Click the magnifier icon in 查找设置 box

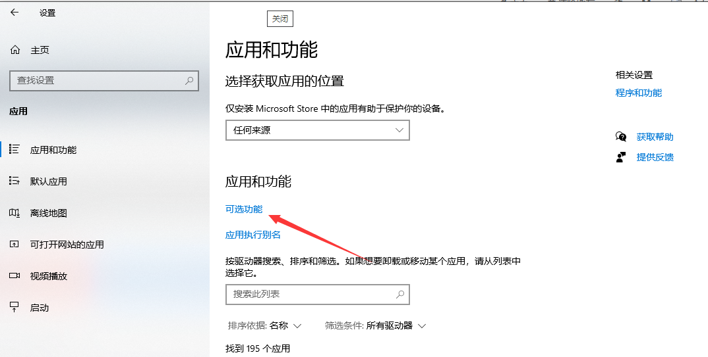pos(189,80)
